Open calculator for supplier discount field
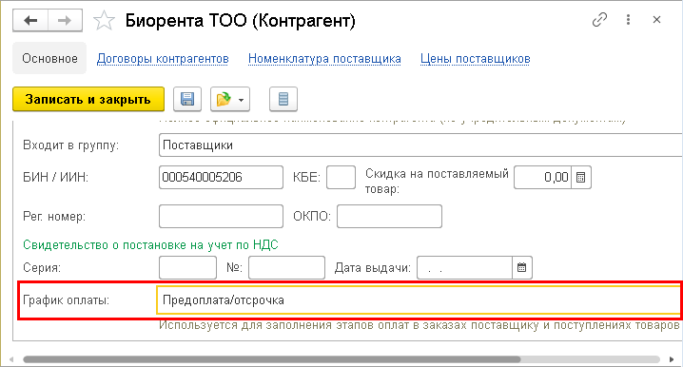Image resolution: width=683 pixels, height=367 pixels. point(580,177)
